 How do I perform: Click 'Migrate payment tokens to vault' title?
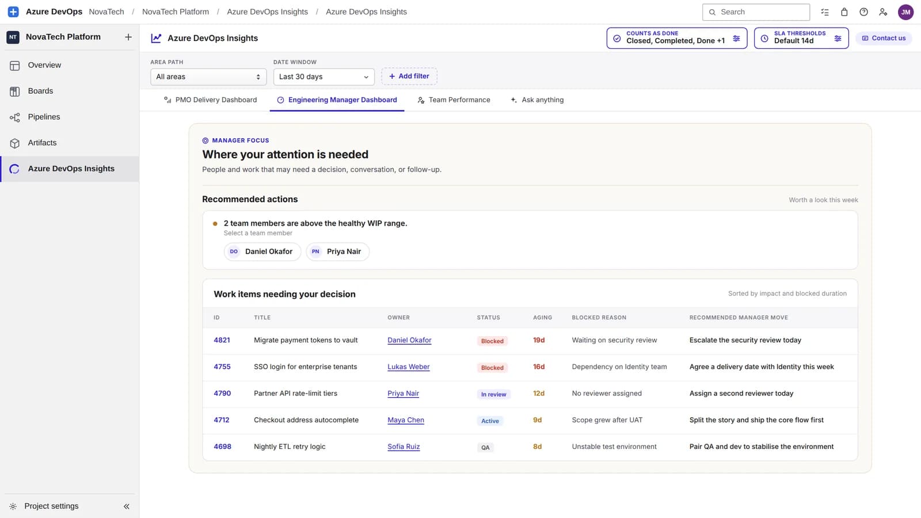pyautogui.click(x=306, y=340)
